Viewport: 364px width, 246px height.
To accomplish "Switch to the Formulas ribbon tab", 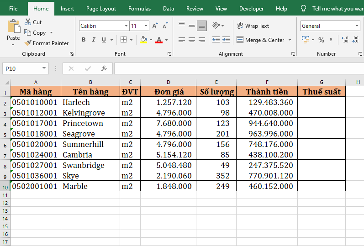I will [x=139, y=9].
